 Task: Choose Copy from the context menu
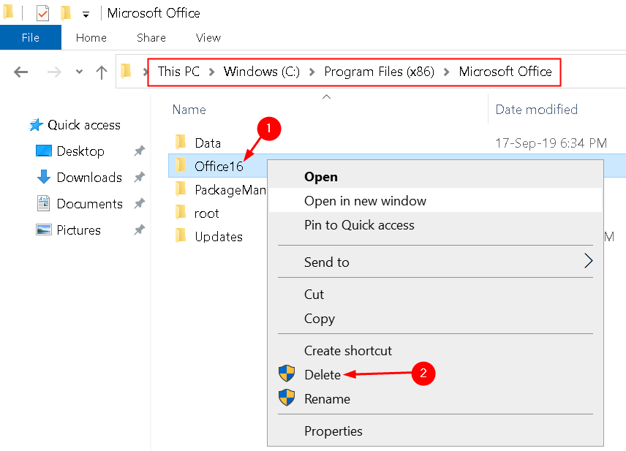[x=435, y=319]
